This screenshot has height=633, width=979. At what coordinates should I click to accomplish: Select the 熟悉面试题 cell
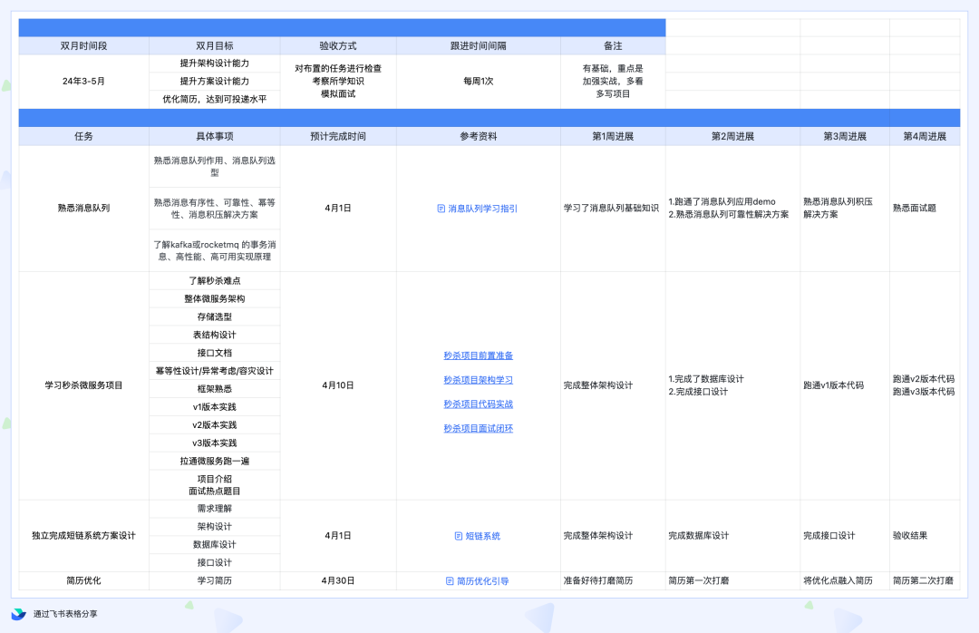925,208
